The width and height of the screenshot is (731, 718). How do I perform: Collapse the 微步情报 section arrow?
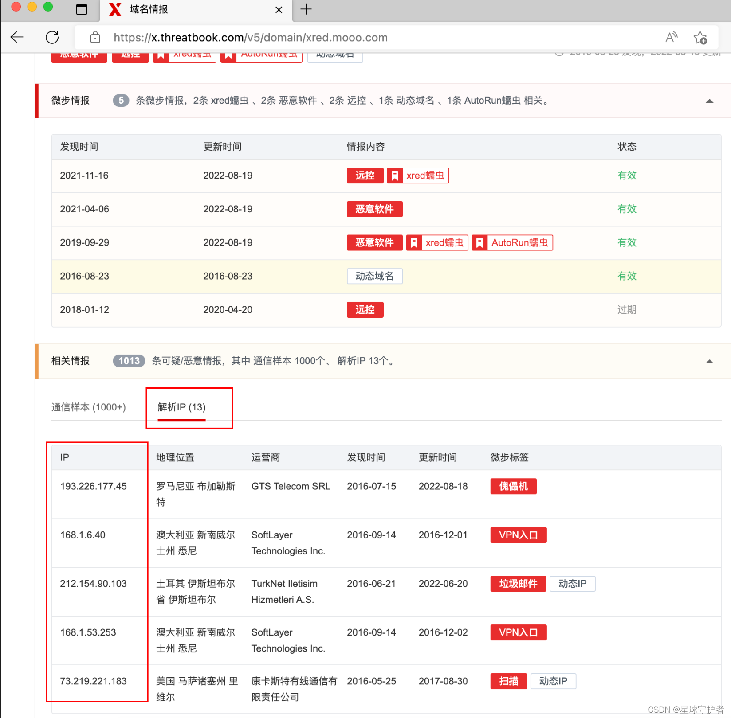pos(710,101)
